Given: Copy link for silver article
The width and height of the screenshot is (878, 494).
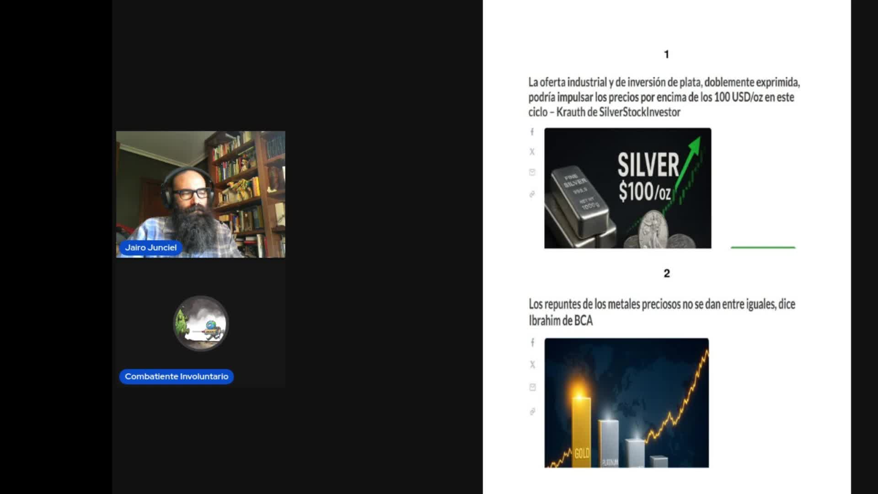Looking at the screenshot, I should pyautogui.click(x=532, y=194).
